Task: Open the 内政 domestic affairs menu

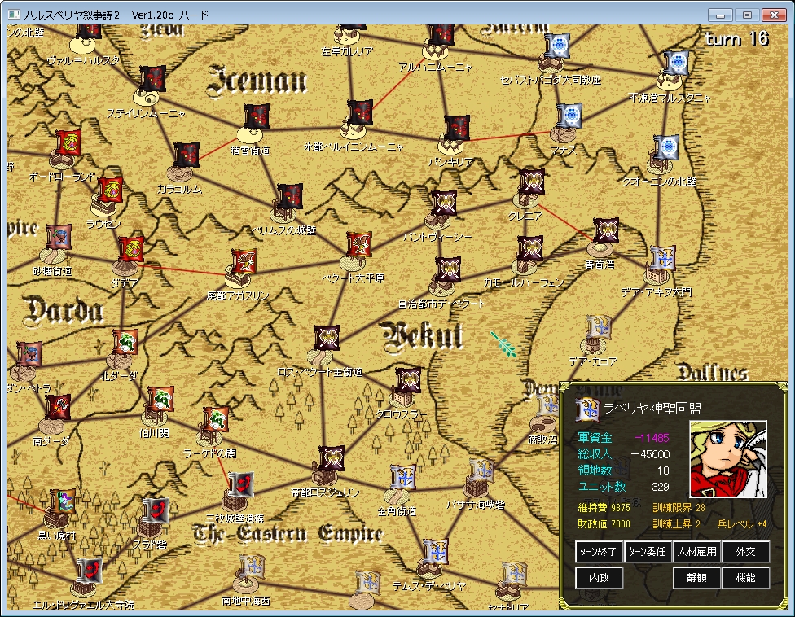Action: pos(598,577)
